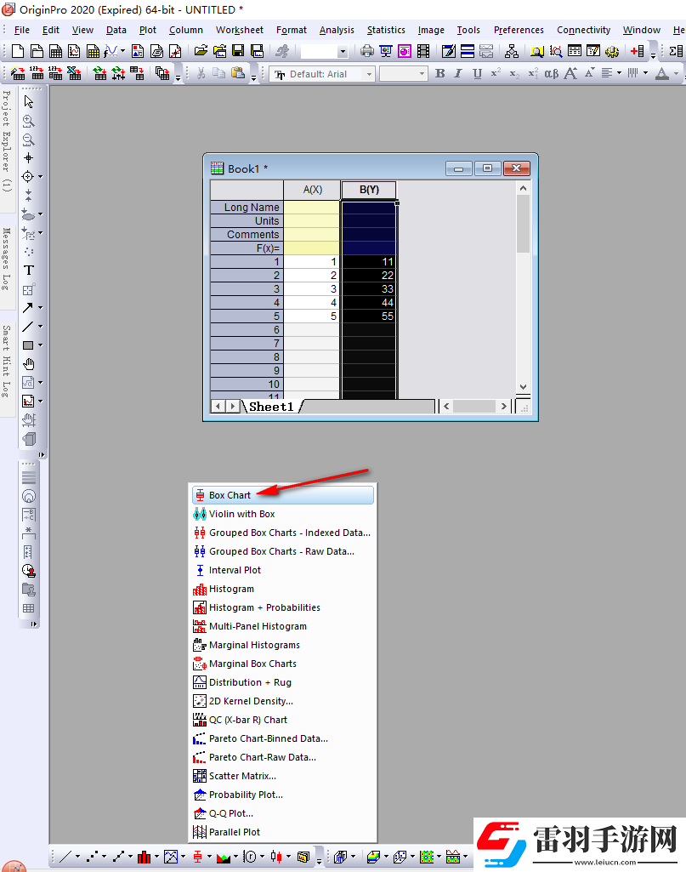Select the Arrow drawing tool
Screen dimensions: 686x872
tap(28, 308)
